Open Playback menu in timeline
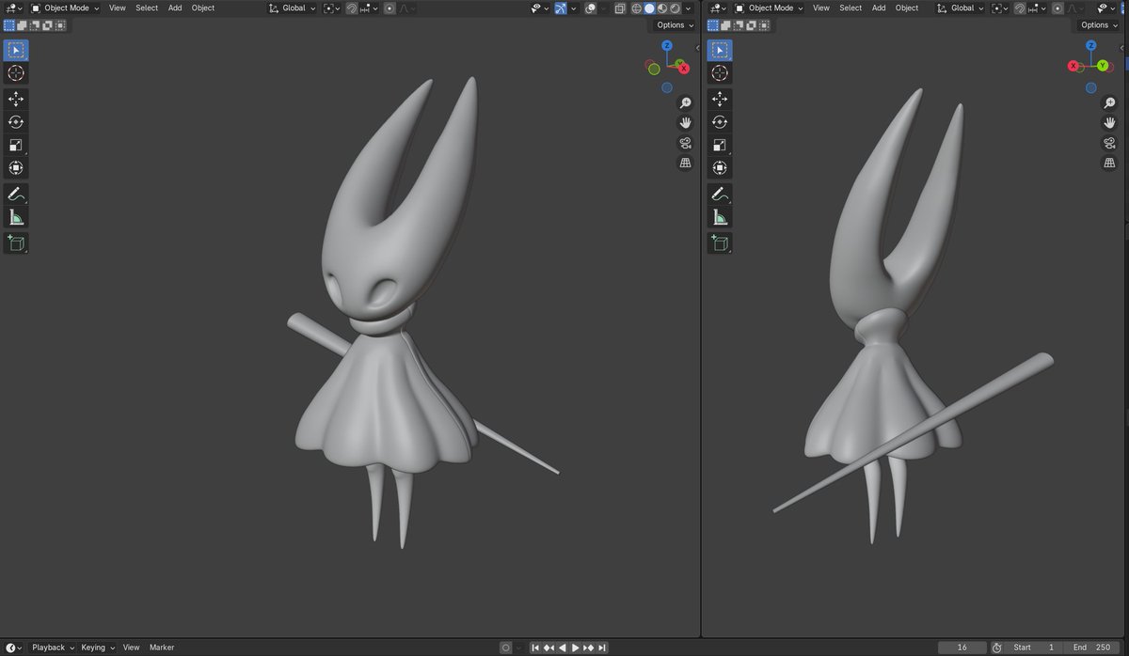 (x=53, y=648)
